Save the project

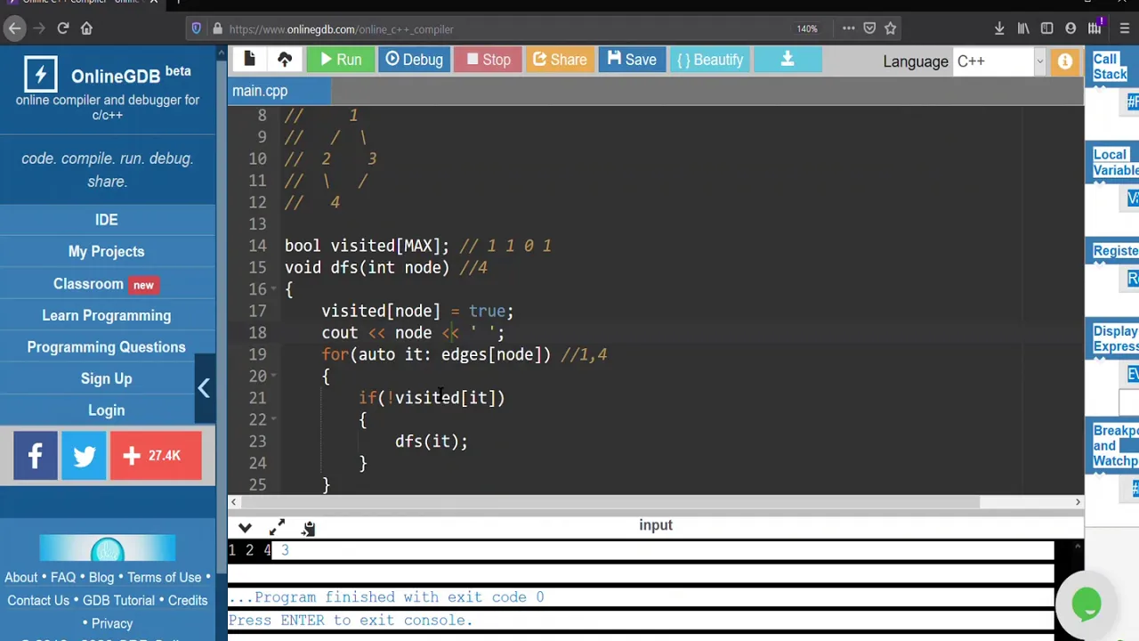[x=632, y=60]
